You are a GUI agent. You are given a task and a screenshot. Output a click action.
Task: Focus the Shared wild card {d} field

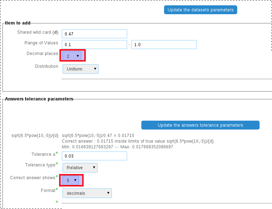click(94, 34)
